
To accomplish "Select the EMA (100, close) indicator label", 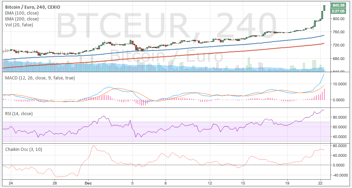I will point(22,13).
